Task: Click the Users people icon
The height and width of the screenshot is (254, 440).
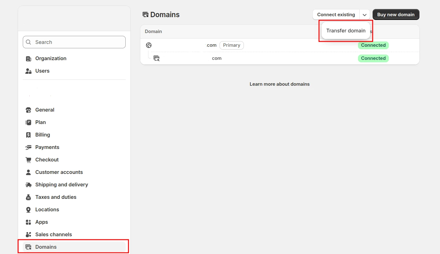Action: [28, 71]
